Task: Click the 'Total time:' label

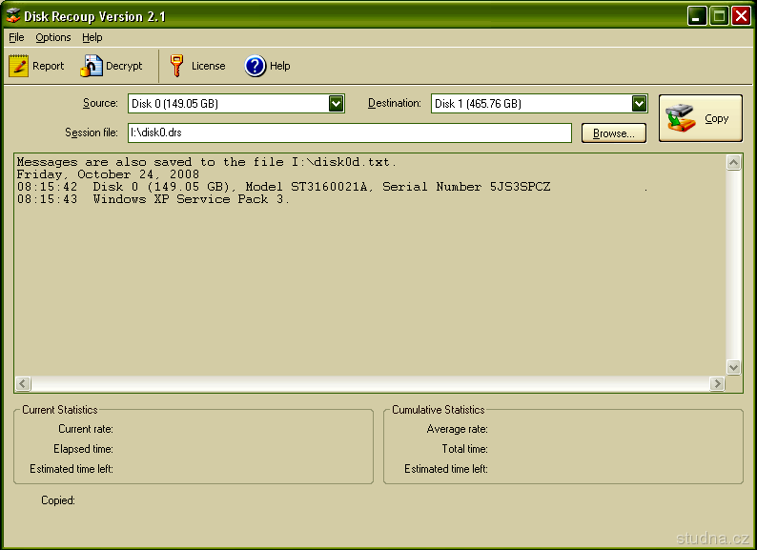Action: click(464, 449)
